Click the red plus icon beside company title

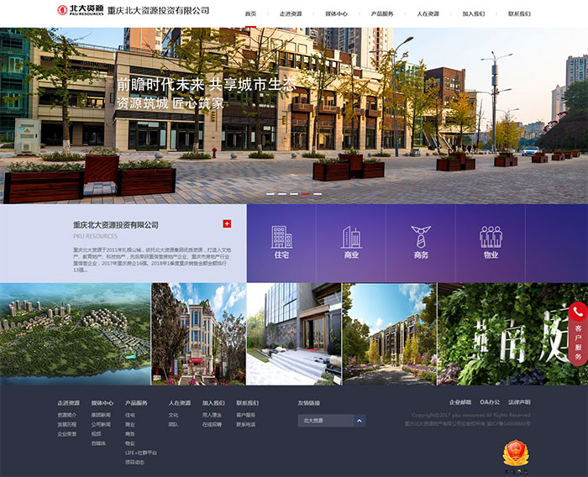click(227, 224)
